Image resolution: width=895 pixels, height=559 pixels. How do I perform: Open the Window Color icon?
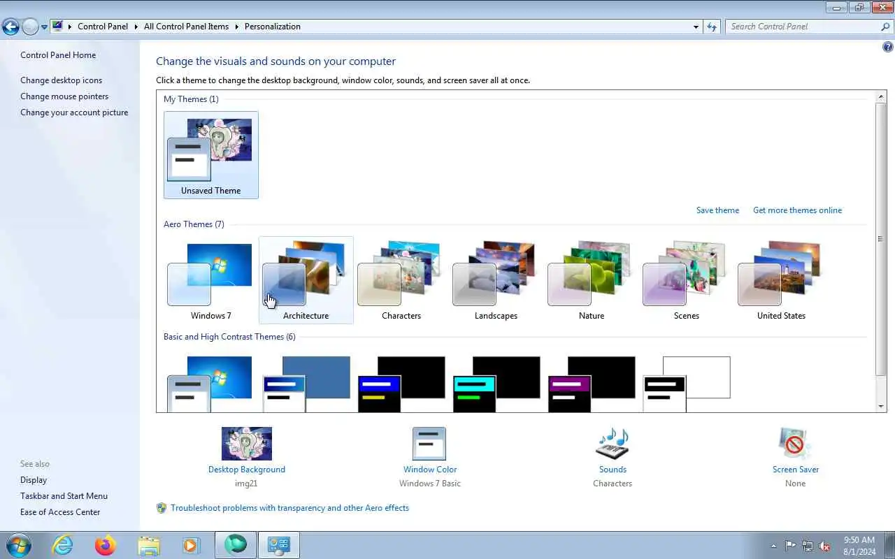[x=429, y=444]
